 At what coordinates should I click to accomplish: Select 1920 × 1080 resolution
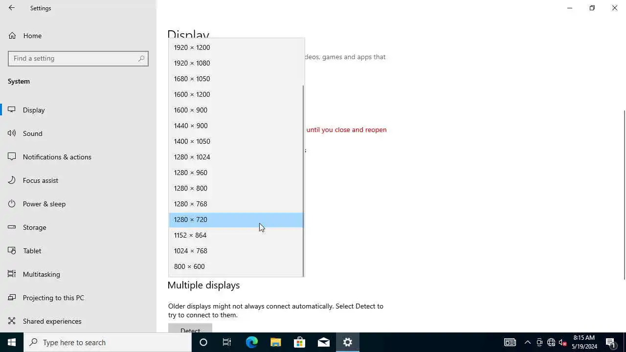(236, 63)
